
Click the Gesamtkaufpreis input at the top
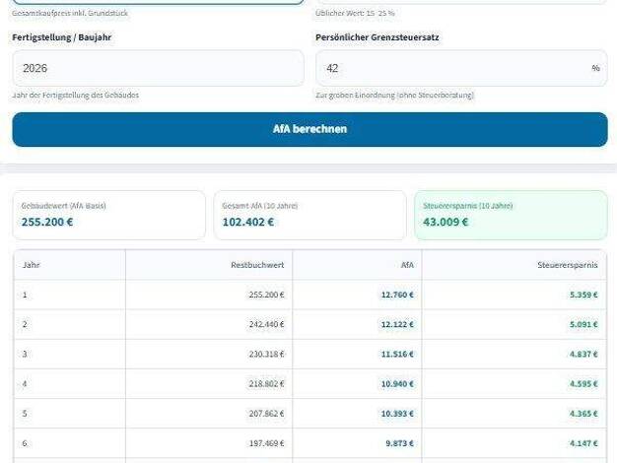(x=158, y=2)
